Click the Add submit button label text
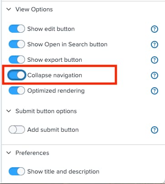Viewport: 165px width, 184px height. coord(53,130)
